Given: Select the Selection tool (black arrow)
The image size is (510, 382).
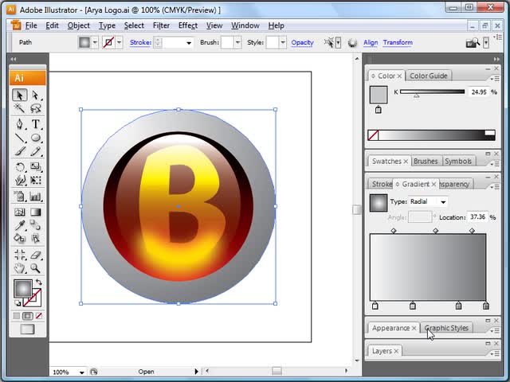Looking at the screenshot, I should pos(19,95).
